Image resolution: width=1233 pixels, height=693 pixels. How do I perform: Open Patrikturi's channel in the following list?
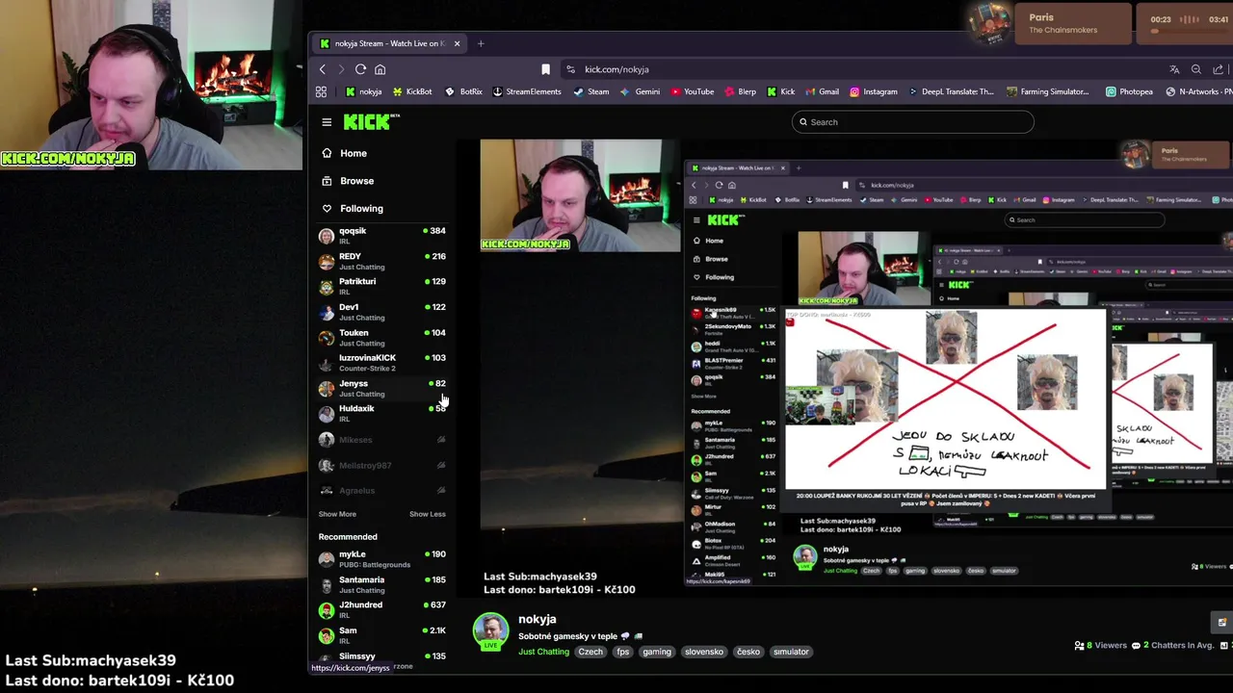pos(382,286)
